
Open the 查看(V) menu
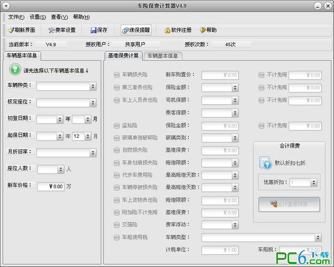[60, 17]
